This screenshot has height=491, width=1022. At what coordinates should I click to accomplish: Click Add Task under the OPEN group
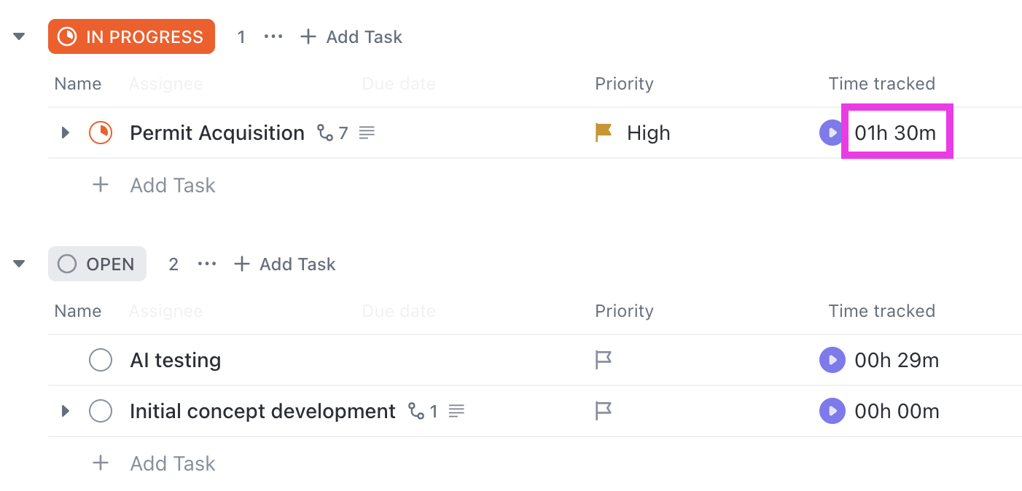(x=152, y=463)
